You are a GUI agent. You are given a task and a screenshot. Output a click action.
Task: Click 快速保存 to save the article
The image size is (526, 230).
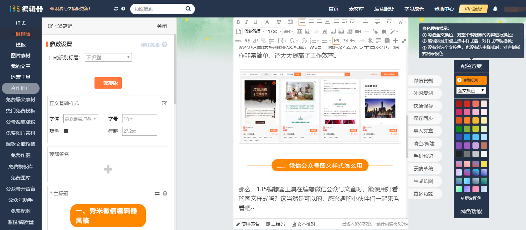tap(425, 106)
